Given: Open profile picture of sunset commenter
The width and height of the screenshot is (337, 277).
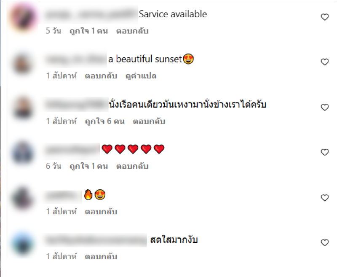Looking at the screenshot, I should pos(23,64).
